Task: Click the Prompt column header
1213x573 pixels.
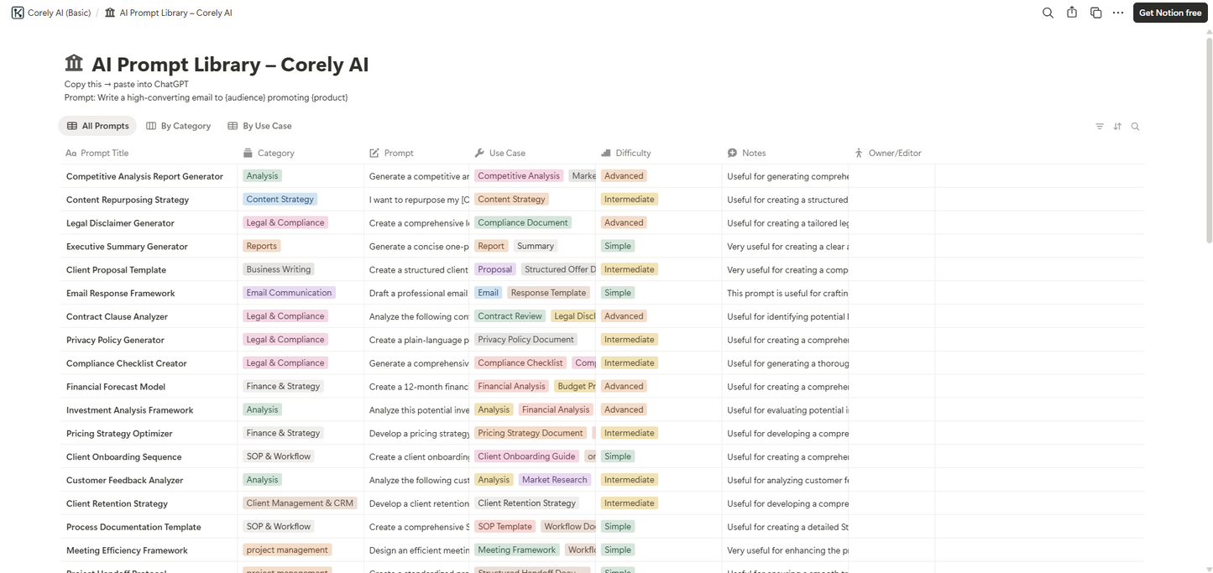Action: point(391,153)
